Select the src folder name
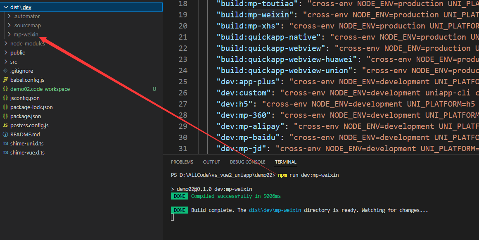Image resolution: width=479 pixels, height=240 pixels. coord(14,62)
